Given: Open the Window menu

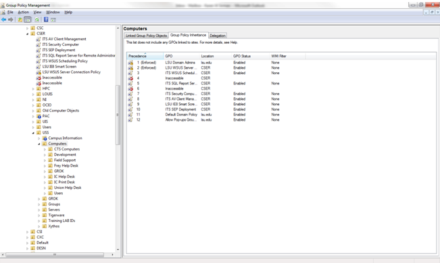Looking at the screenshot, I should pyautogui.click(x=53, y=12).
